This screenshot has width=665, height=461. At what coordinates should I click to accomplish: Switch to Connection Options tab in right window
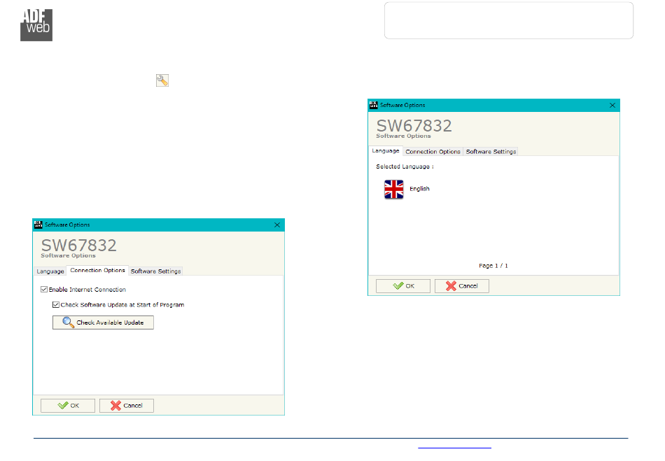(x=433, y=152)
